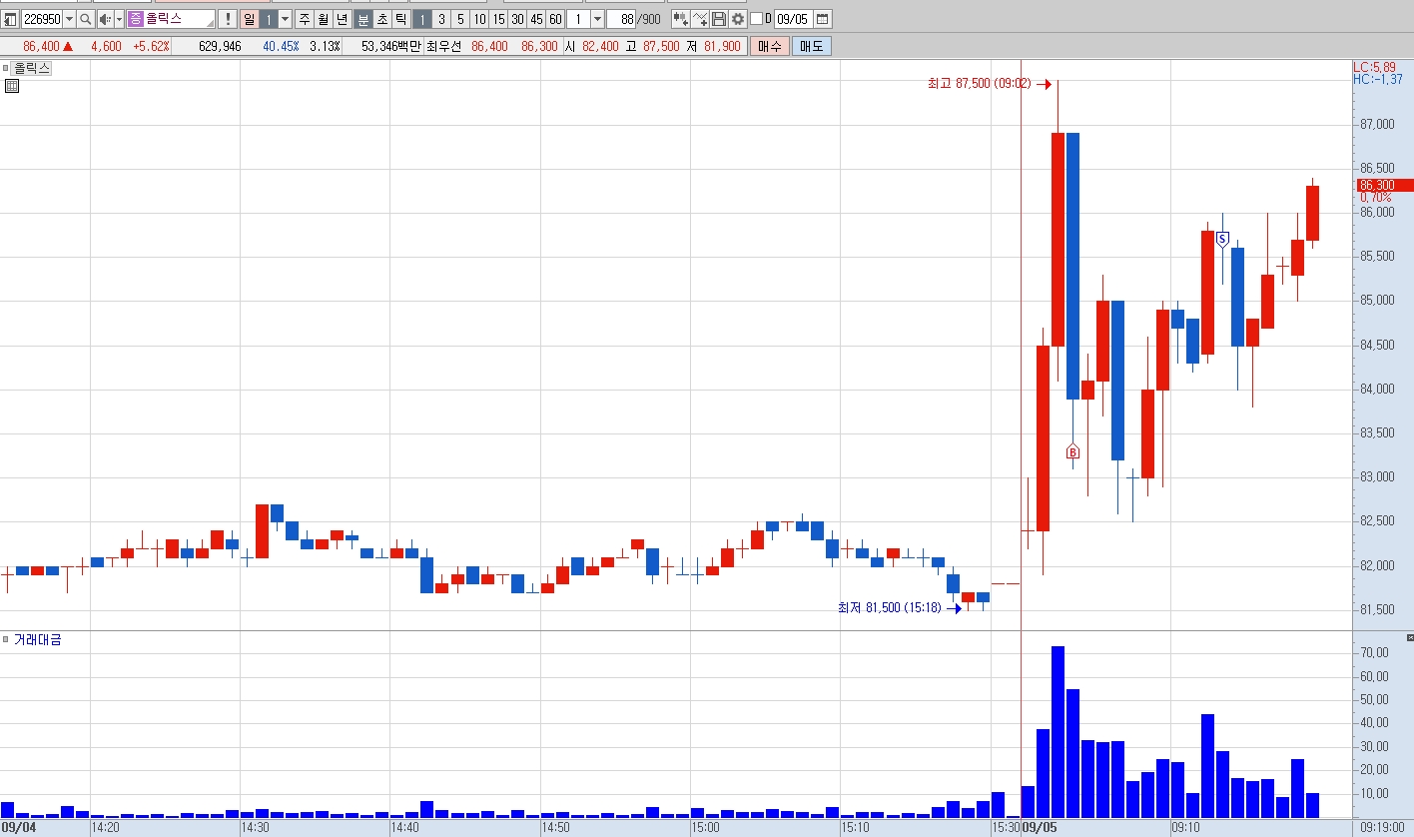
Task: Select 분 minute chart period
Action: pyautogui.click(x=363, y=19)
